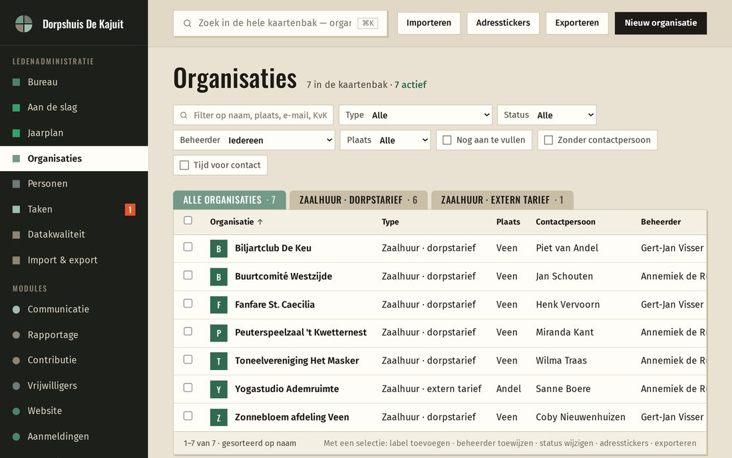Screen dimensions: 732x458
Task: Click the F avatar of Fanfare St. Caecilia
Action: click(218, 305)
